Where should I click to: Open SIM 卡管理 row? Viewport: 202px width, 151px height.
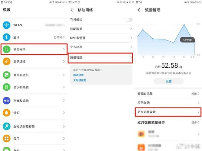point(101,38)
